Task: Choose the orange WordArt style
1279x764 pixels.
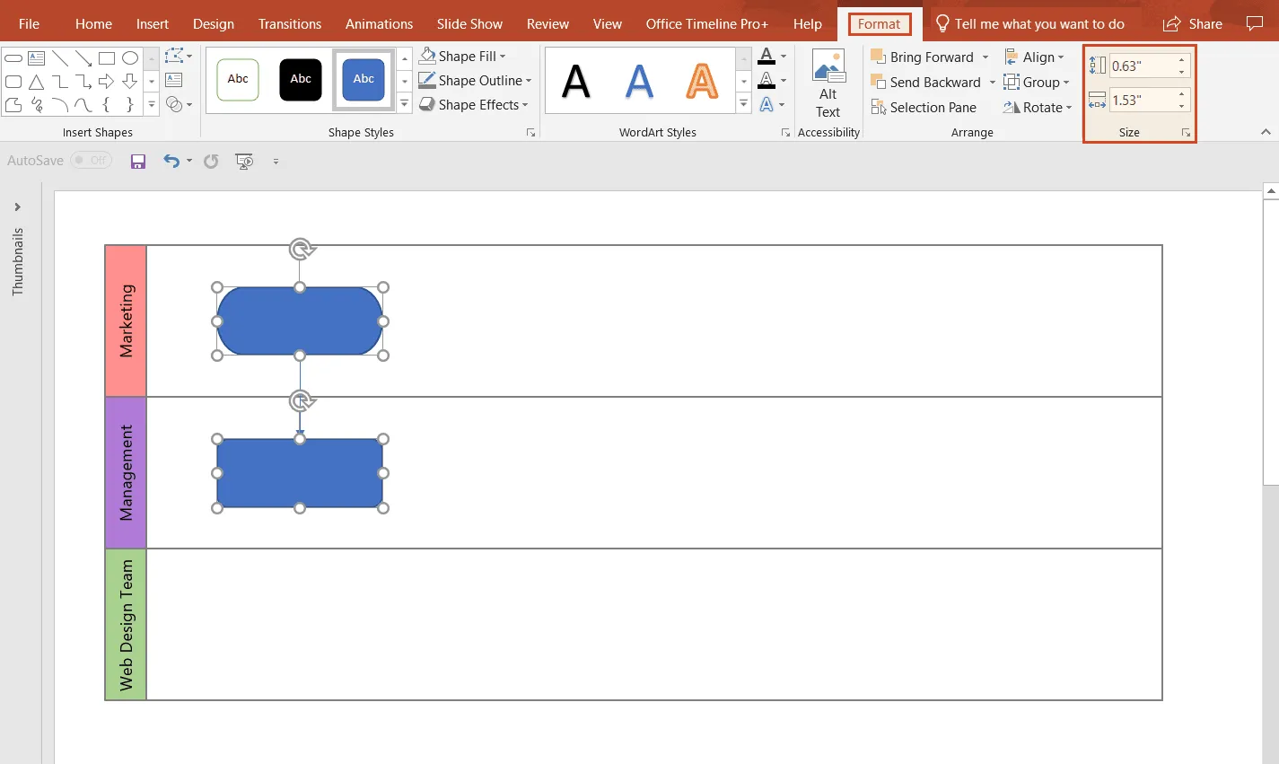Action: 703,81
